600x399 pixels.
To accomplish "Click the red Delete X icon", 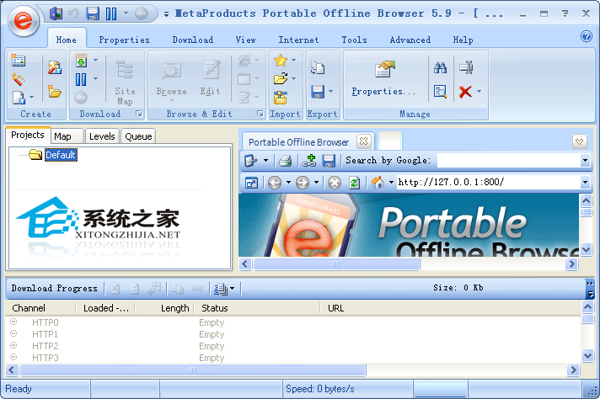I will (x=465, y=92).
